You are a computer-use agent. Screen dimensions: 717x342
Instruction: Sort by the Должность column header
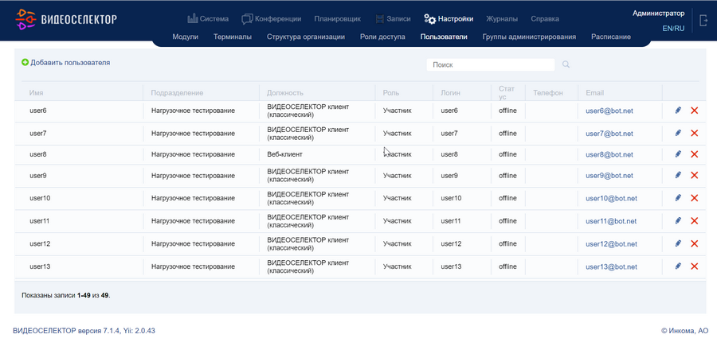[x=285, y=93]
